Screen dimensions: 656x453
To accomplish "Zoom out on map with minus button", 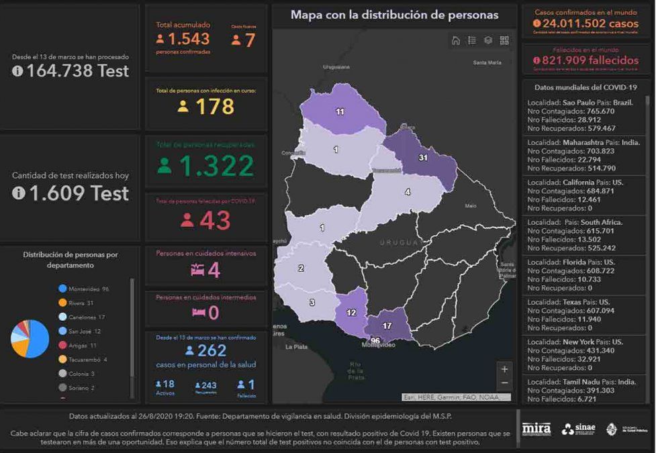I will [x=505, y=383].
